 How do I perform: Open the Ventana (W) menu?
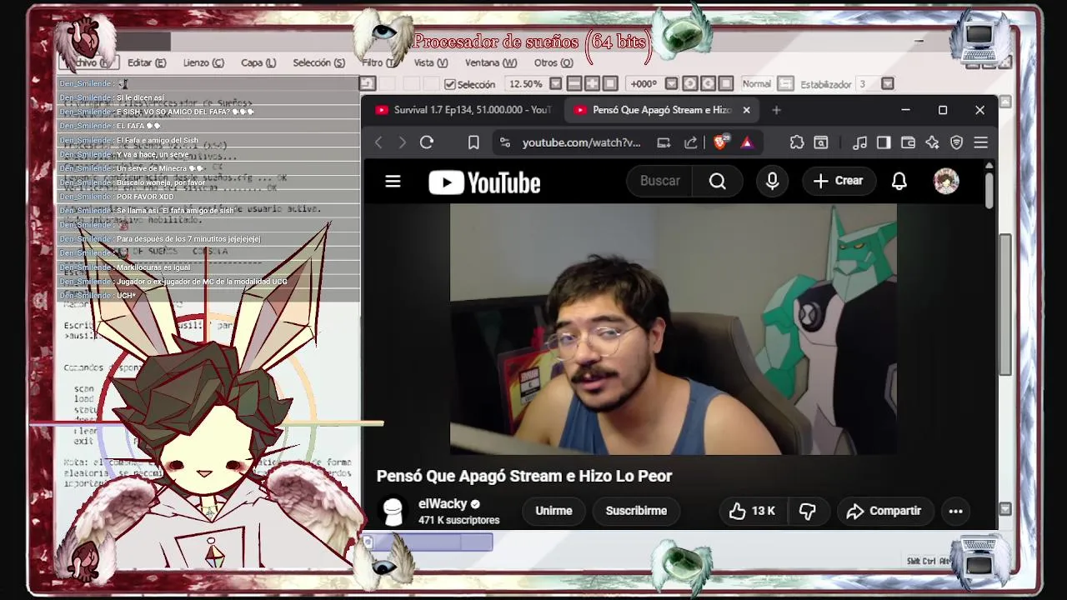(x=491, y=62)
